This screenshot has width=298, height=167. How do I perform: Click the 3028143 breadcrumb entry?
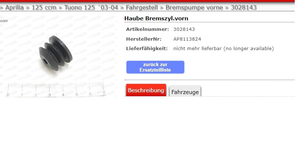point(244,8)
